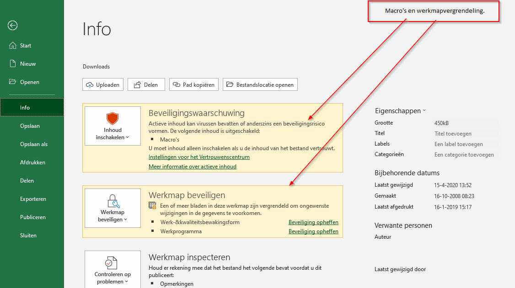Click the Delen button under Downloads

coord(146,84)
